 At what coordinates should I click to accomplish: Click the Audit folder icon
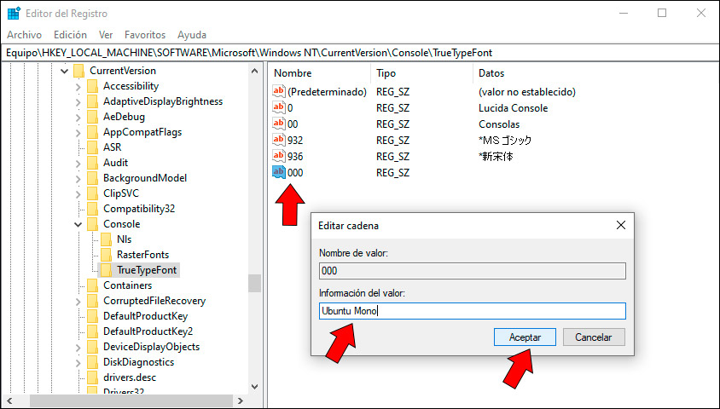click(x=92, y=163)
